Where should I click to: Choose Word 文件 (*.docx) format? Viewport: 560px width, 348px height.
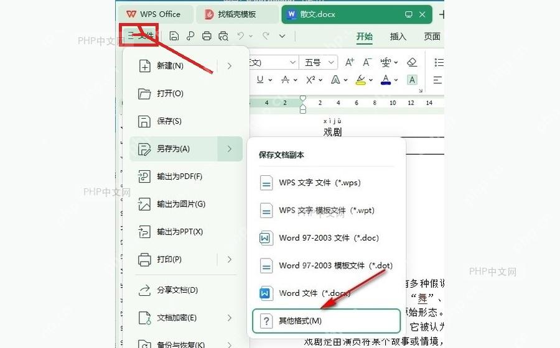326,293
